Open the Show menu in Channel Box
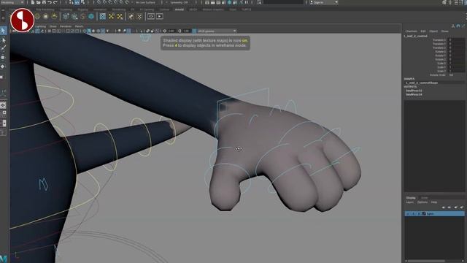467x263 pixels. [x=444, y=31]
